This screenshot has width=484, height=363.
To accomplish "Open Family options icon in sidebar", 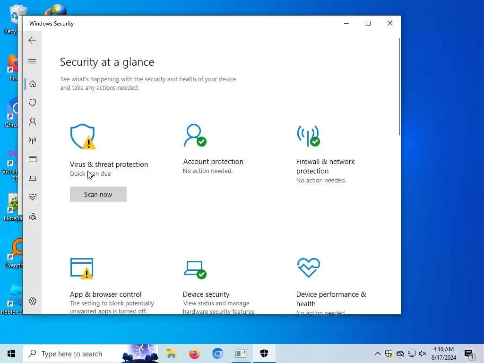I will 33,216.
